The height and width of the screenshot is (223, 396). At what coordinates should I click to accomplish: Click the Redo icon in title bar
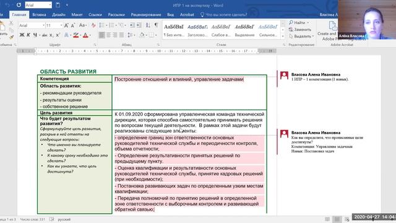tap(19, 5)
